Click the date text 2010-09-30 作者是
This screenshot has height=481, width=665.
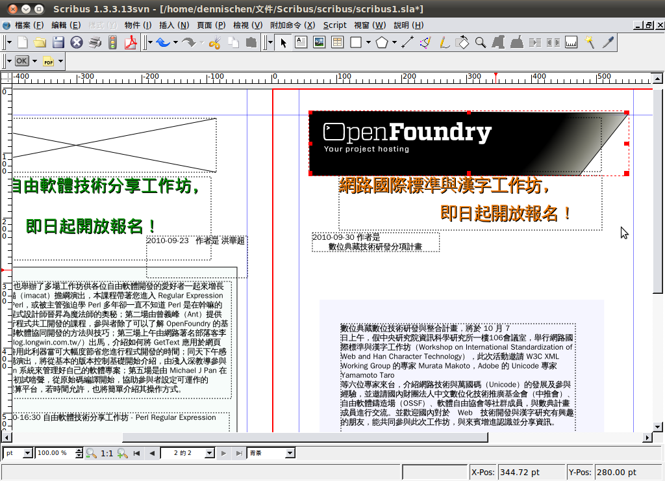click(x=345, y=237)
